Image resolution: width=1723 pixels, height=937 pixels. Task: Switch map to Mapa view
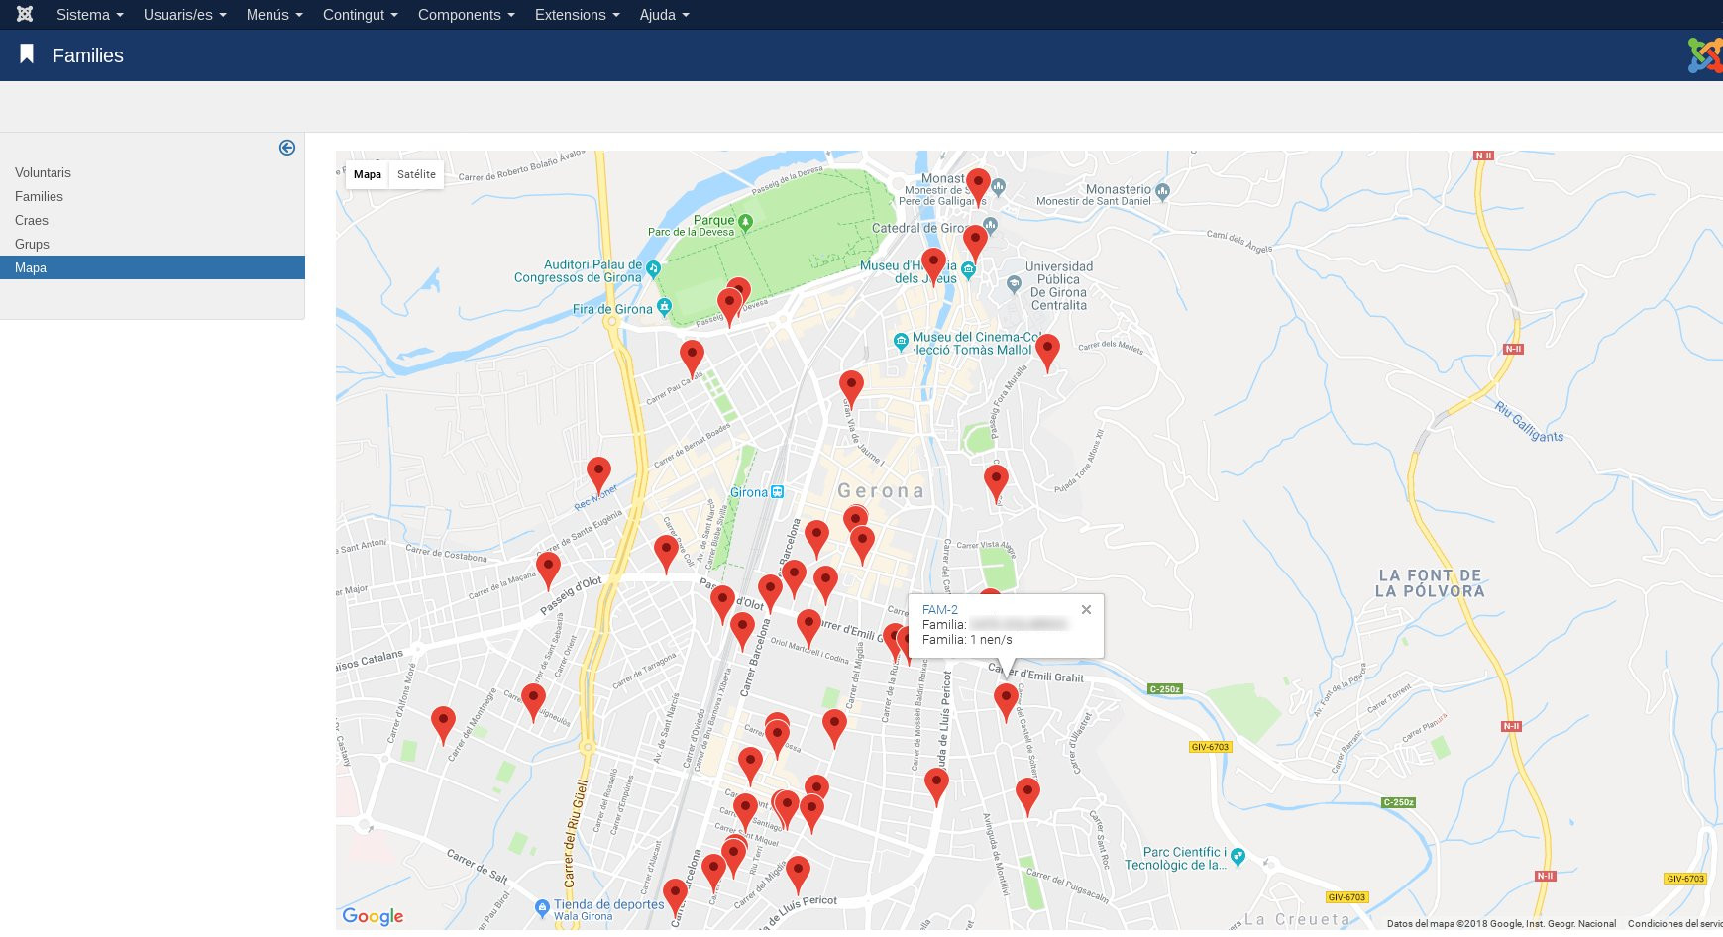[368, 174]
